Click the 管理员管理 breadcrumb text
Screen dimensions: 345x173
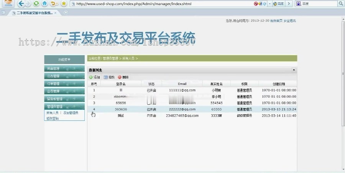[110, 59]
